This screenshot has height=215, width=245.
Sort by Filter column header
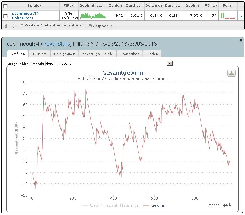[69, 6]
